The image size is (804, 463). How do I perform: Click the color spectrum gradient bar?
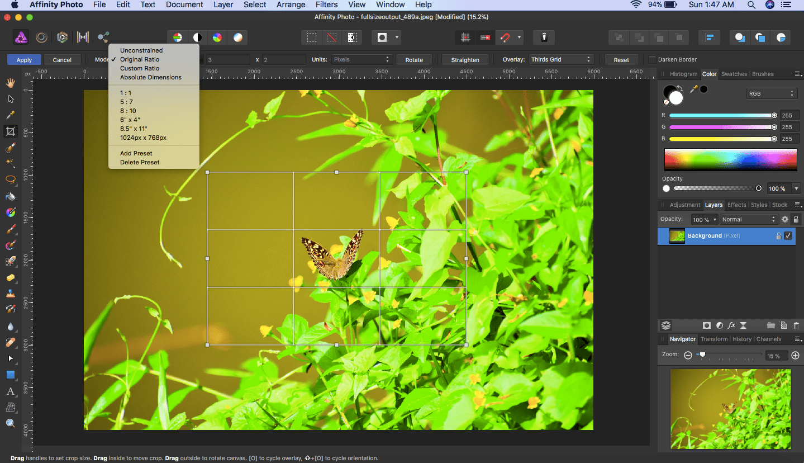point(730,160)
